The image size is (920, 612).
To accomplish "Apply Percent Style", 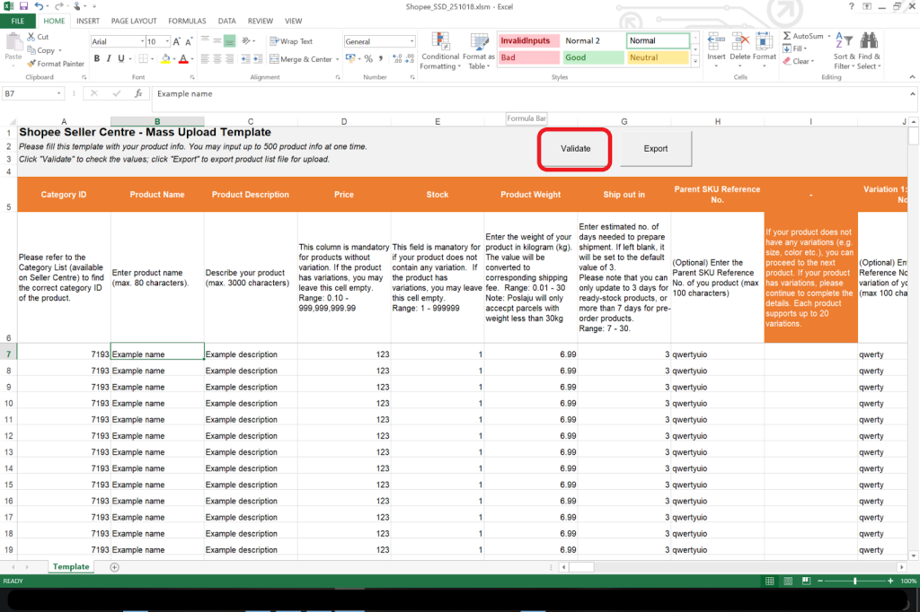I will (x=368, y=58).
